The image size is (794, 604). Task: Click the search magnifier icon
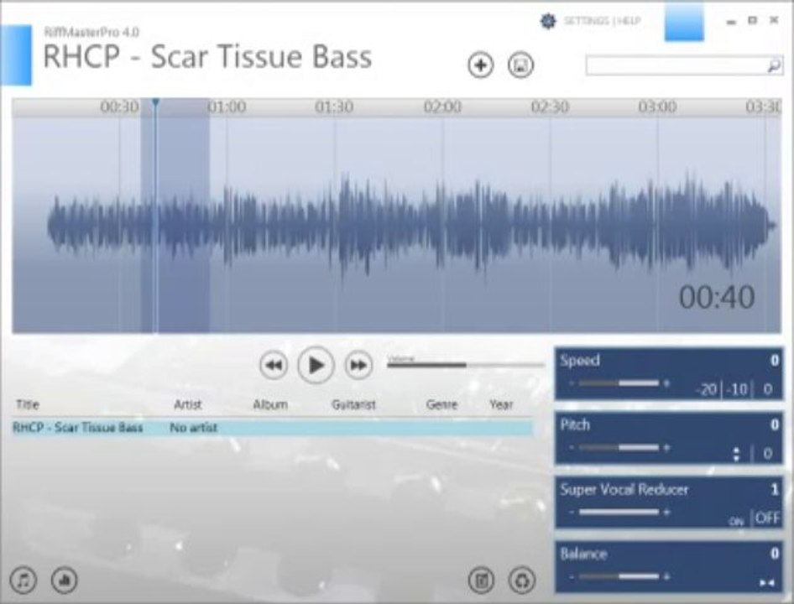tap(774, 65)
